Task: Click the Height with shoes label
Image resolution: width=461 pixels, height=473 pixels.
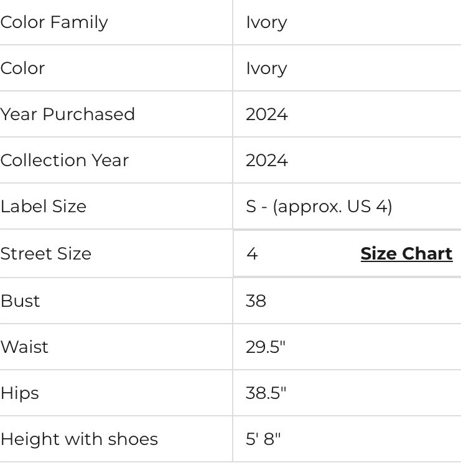Action: (79, 439)
